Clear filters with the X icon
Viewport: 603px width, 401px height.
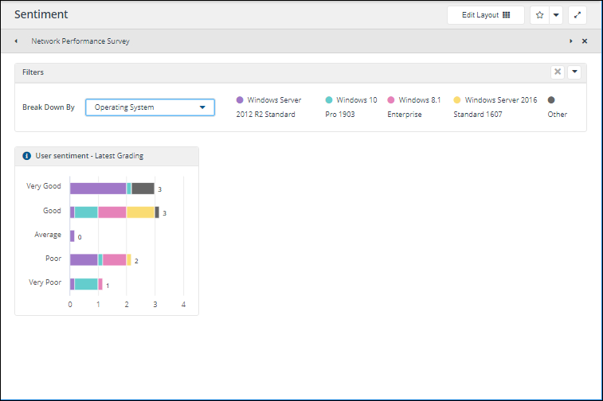pyautogui.click(x=558, y=72)
